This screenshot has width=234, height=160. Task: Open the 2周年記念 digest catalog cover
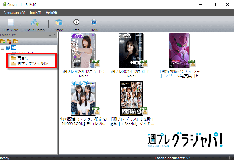(131, 98)
